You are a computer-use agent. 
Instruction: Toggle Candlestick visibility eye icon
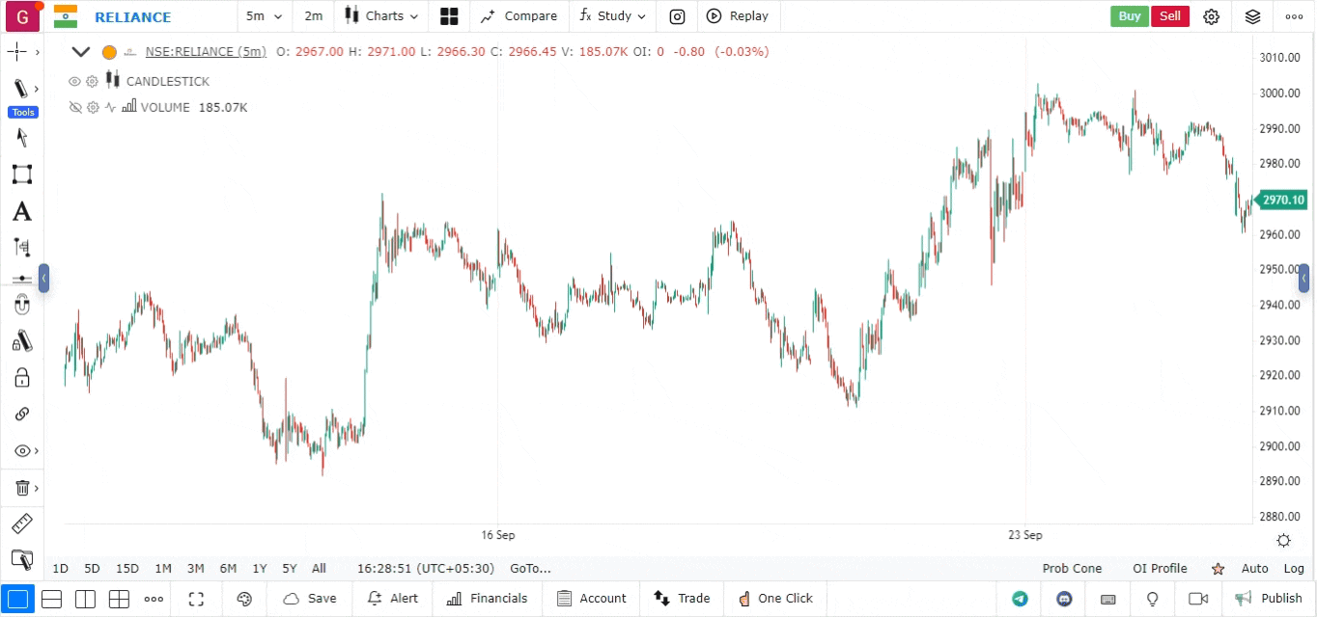[74, 82]
